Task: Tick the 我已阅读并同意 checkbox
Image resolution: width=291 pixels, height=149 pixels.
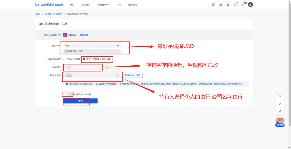Action: [x=64, y=94]
